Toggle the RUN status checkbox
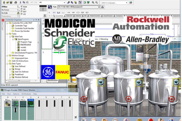Viewport: 182px width, 121px height. [22, 7]
